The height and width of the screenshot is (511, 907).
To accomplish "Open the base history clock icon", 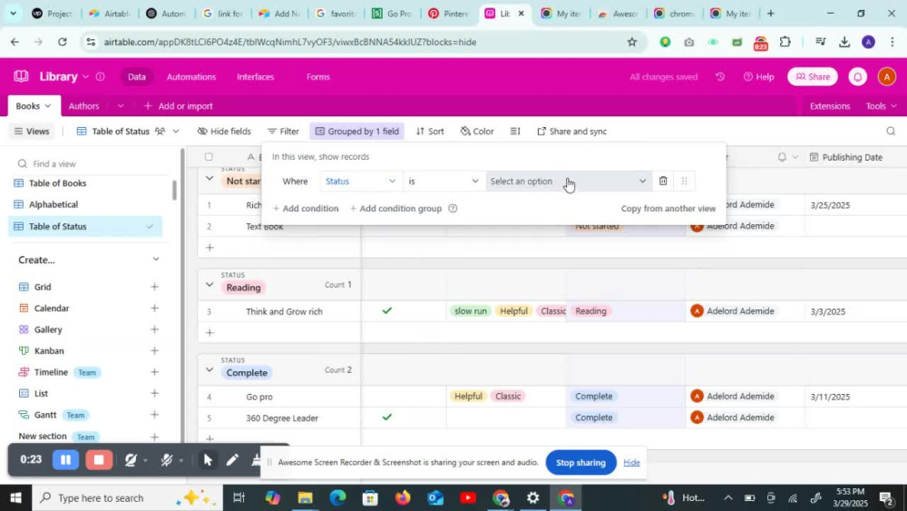I will tap(720, 76).
